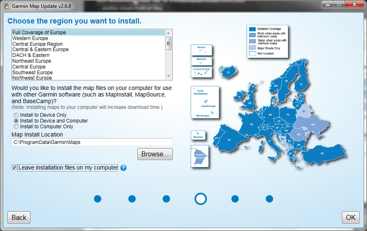Click the Madeira inset map

(x=201, y=61)
